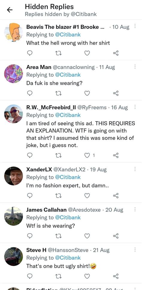Open more options for Beavis The blazer's tweet

click(x=135, y=26)
